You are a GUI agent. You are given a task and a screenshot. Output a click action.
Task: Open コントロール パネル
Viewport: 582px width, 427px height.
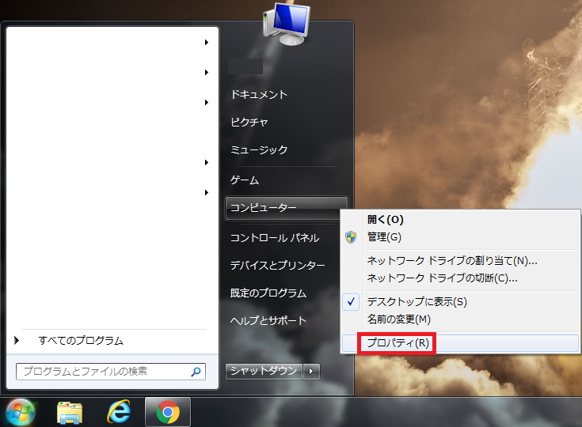(x=275, y=237)
